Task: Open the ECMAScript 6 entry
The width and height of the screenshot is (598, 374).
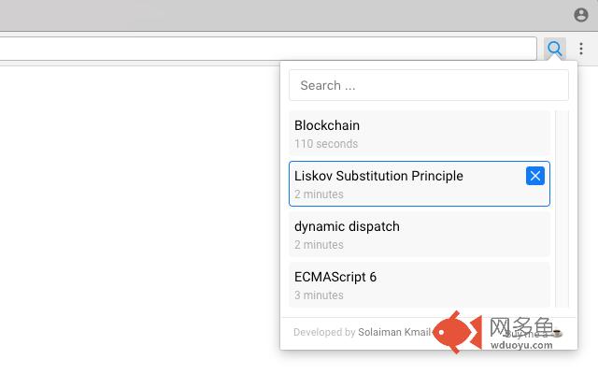Action: click(420, 284)
